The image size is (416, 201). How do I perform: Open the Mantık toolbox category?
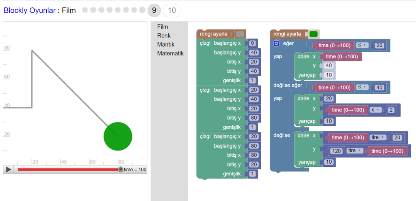point(166,44)
